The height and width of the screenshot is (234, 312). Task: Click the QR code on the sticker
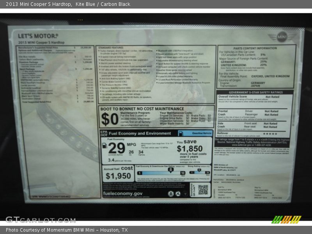203,190
